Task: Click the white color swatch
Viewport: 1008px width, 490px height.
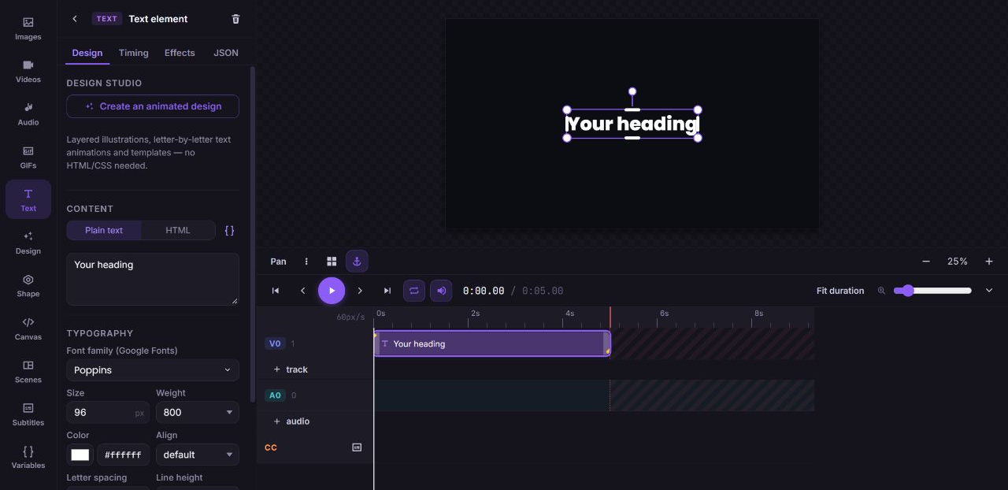Action: coord(80,455)
